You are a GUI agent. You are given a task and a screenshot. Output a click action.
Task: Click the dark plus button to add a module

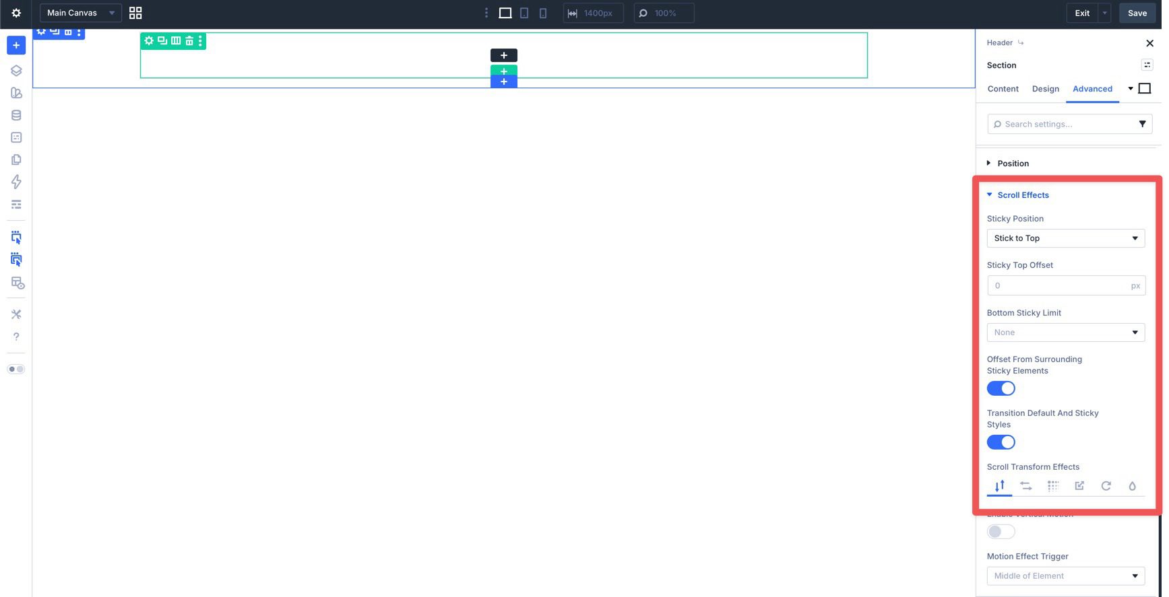click(504, 55)
